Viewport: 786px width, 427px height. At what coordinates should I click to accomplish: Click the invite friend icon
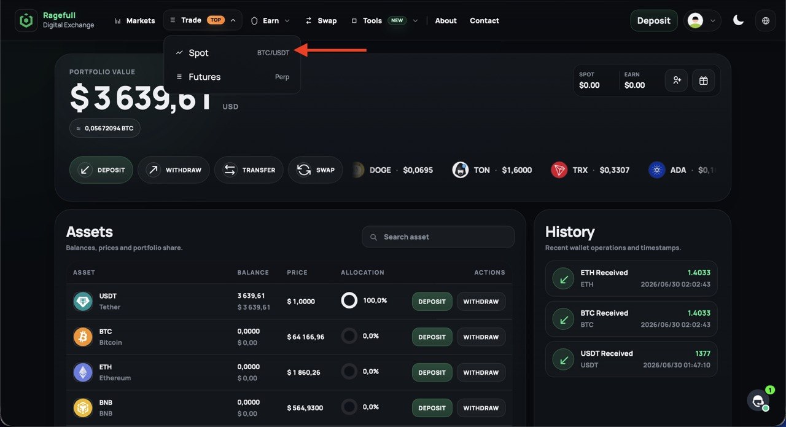click(677, 80)
